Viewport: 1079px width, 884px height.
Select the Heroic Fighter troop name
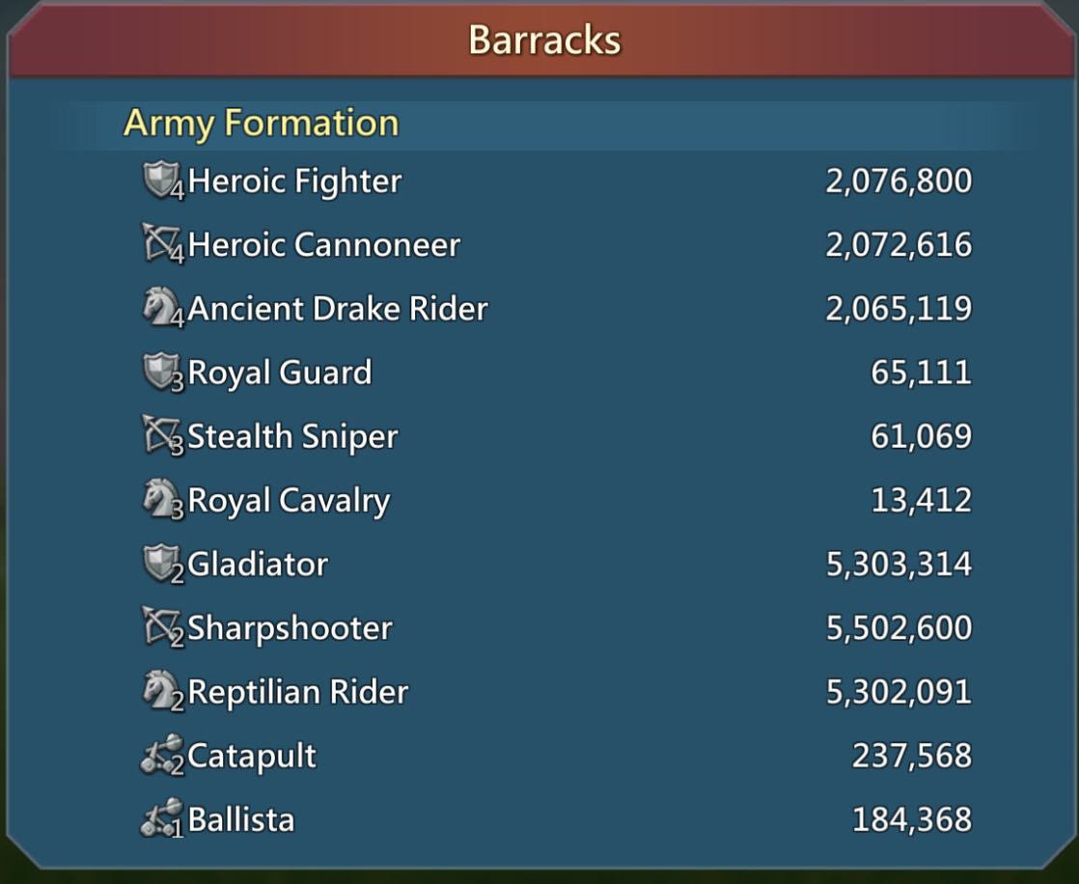tap(294, 181)
